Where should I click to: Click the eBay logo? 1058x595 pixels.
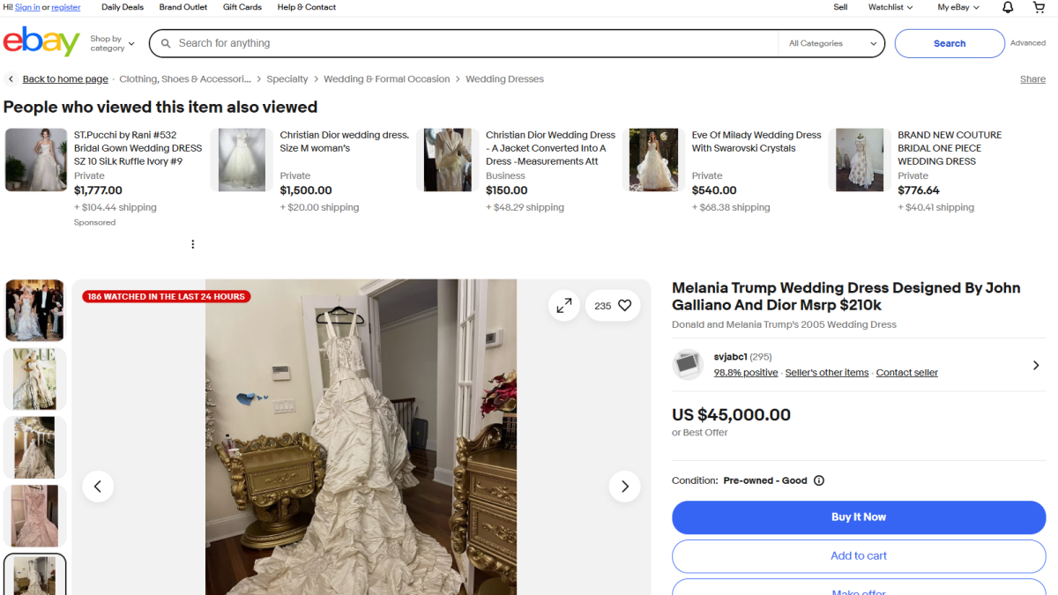coord(41,41)
